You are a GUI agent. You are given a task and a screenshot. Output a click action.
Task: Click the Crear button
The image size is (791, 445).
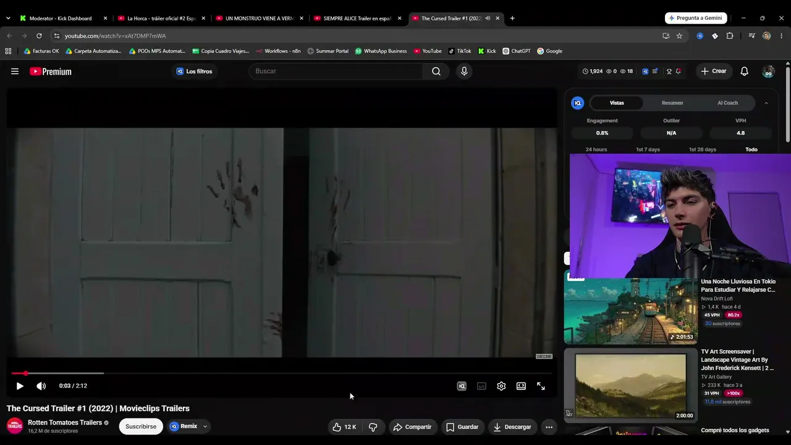tap(713, 71)
